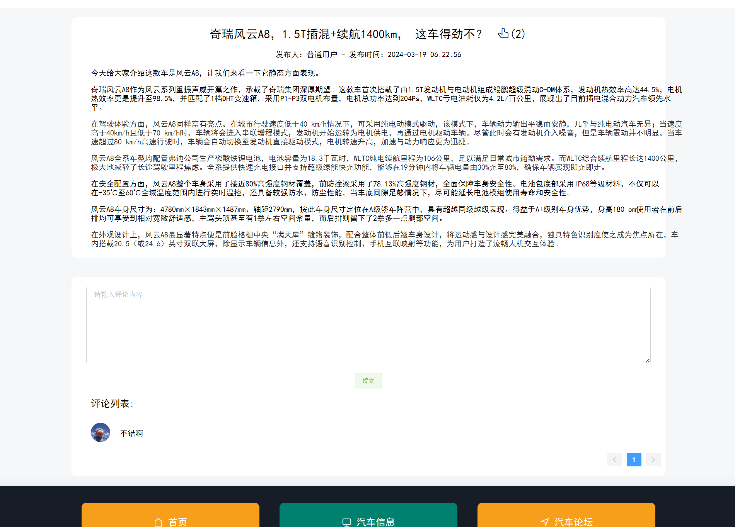The height and width of the screenshot is (527, 735).
Task: Go to previous page with left chevron
Action: (615, 459)
